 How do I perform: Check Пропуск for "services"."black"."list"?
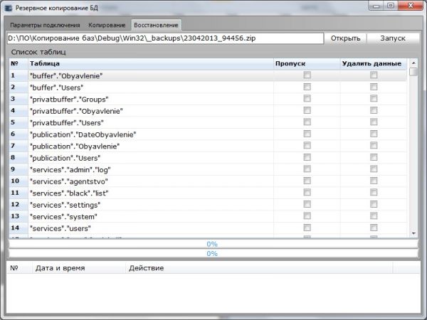coord(307,193)
